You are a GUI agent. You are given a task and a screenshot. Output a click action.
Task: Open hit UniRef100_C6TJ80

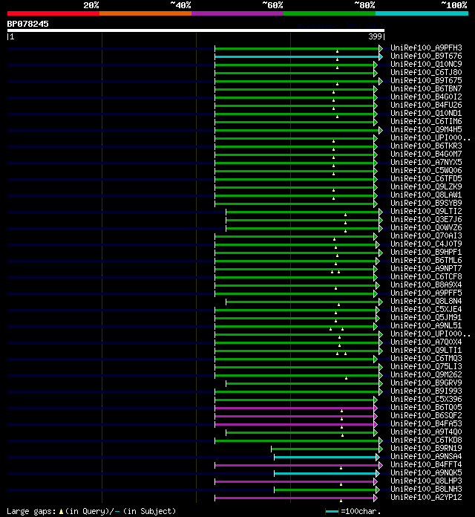click(x=426, y=72)
